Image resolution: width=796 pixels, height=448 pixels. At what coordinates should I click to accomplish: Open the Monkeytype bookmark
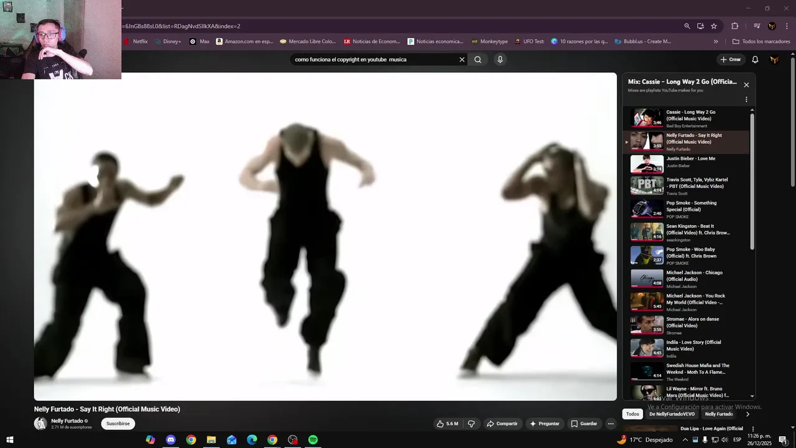point(489,42)
